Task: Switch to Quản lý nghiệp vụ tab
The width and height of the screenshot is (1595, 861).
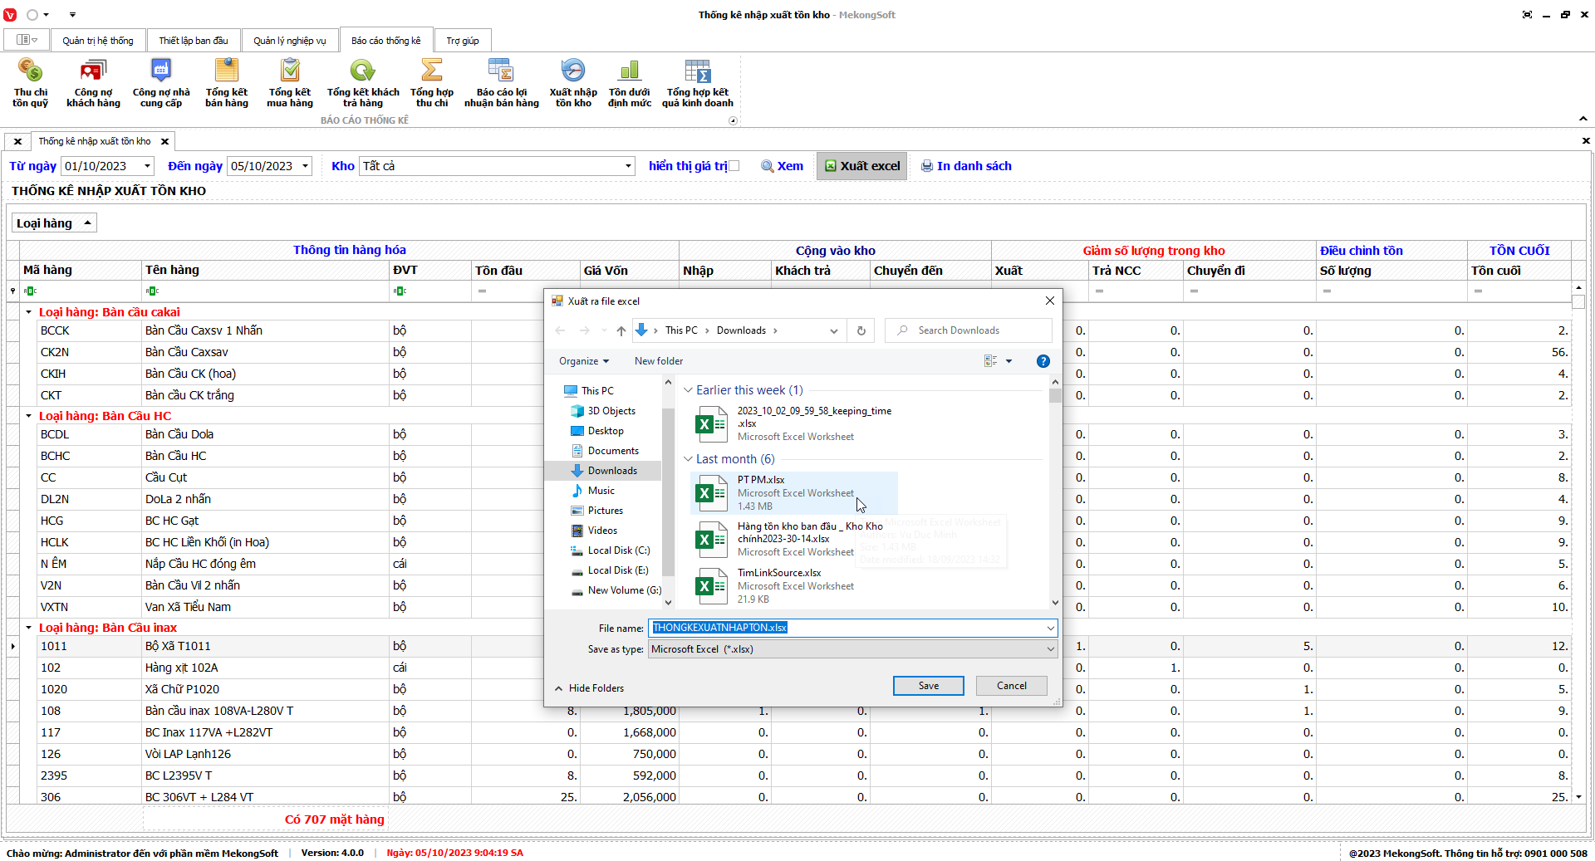Action: (289, 41)
